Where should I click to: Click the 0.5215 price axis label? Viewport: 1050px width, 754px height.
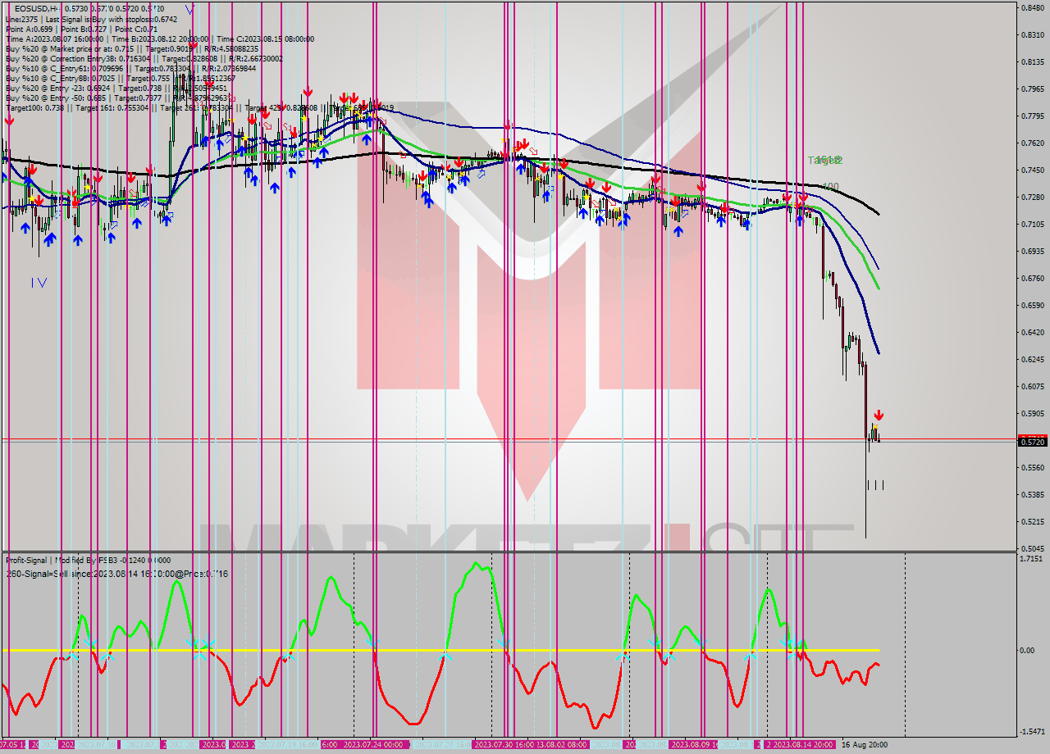tap(1033, 522)
